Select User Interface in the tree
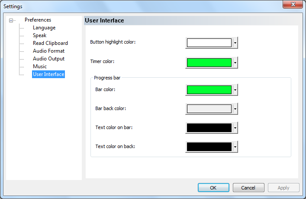The width and height of the screenshot is (306, 199). (x=48, y=74)
